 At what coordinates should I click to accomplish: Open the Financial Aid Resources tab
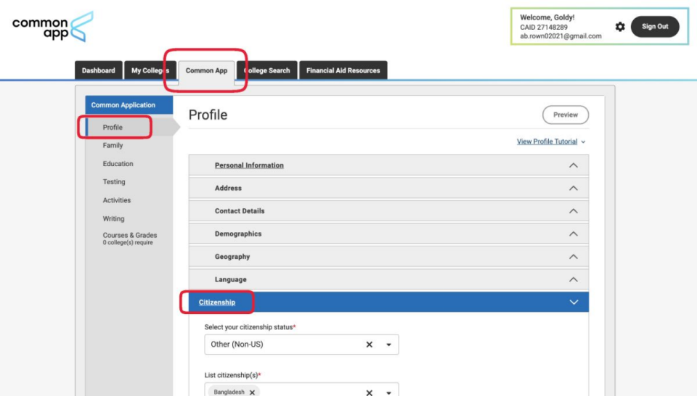point(343,70)
